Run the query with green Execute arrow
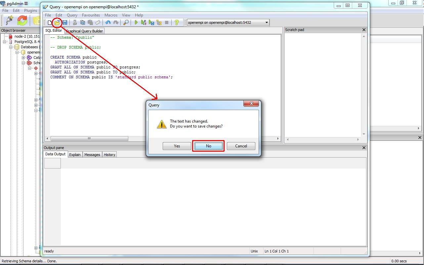Screen dimensions: 424x265 coord(136,22)
